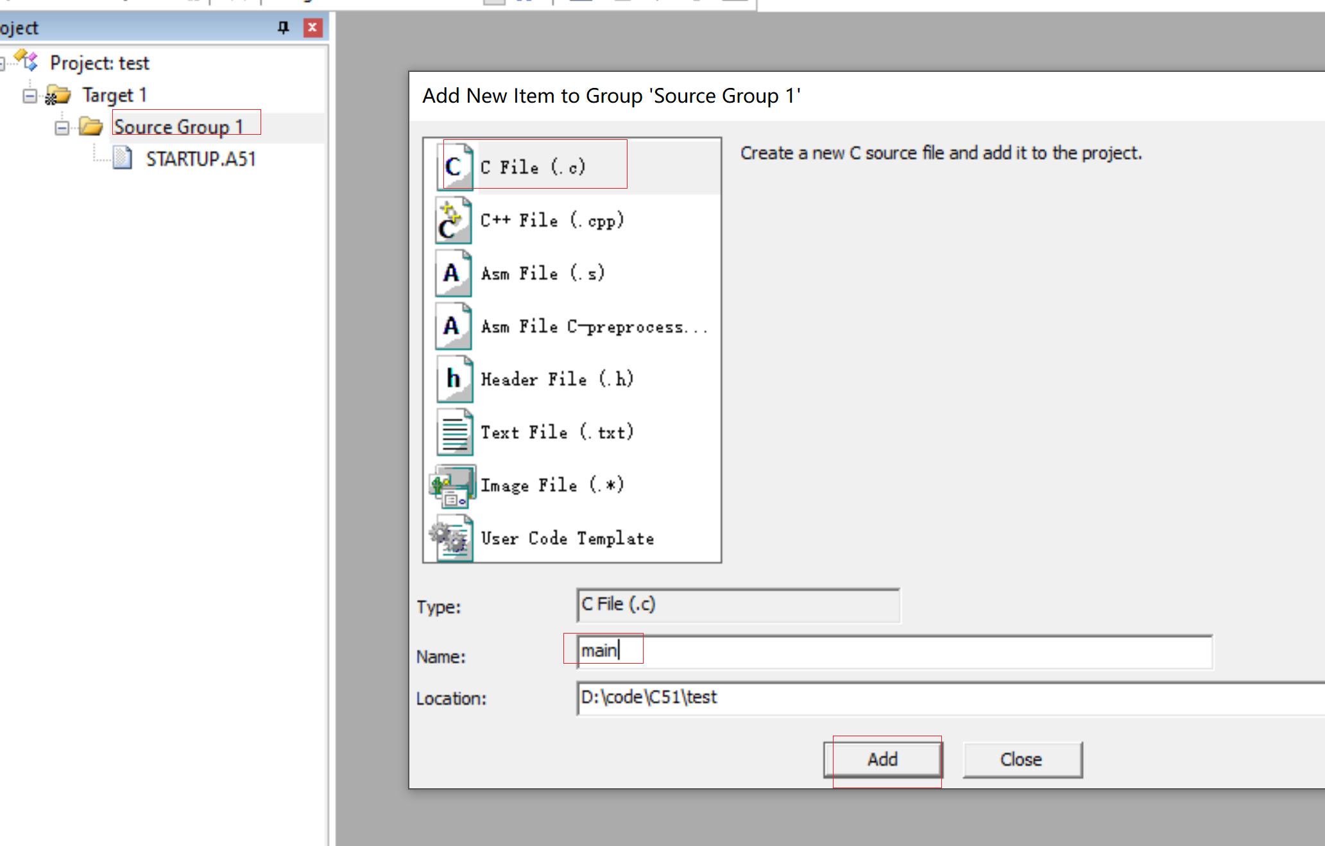Close the Project panel using the red X
Screen dimensions: 1325x846
(312, 28)
